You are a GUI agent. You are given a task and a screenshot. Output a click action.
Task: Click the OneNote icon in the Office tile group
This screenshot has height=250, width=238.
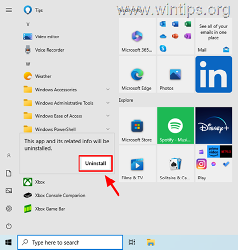(x=188, y=36)
